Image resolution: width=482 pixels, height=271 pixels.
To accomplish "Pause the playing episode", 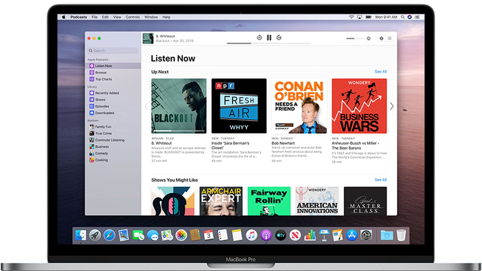I will 269,38.
